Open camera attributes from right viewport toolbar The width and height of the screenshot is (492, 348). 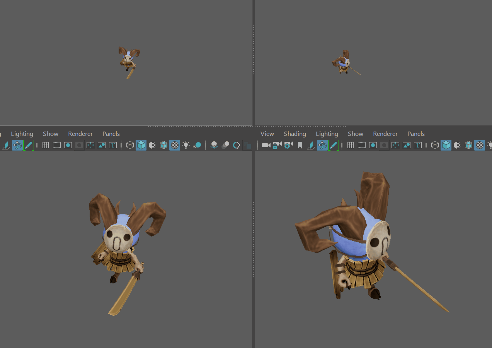pyautogui.click(x=288, y=145)
